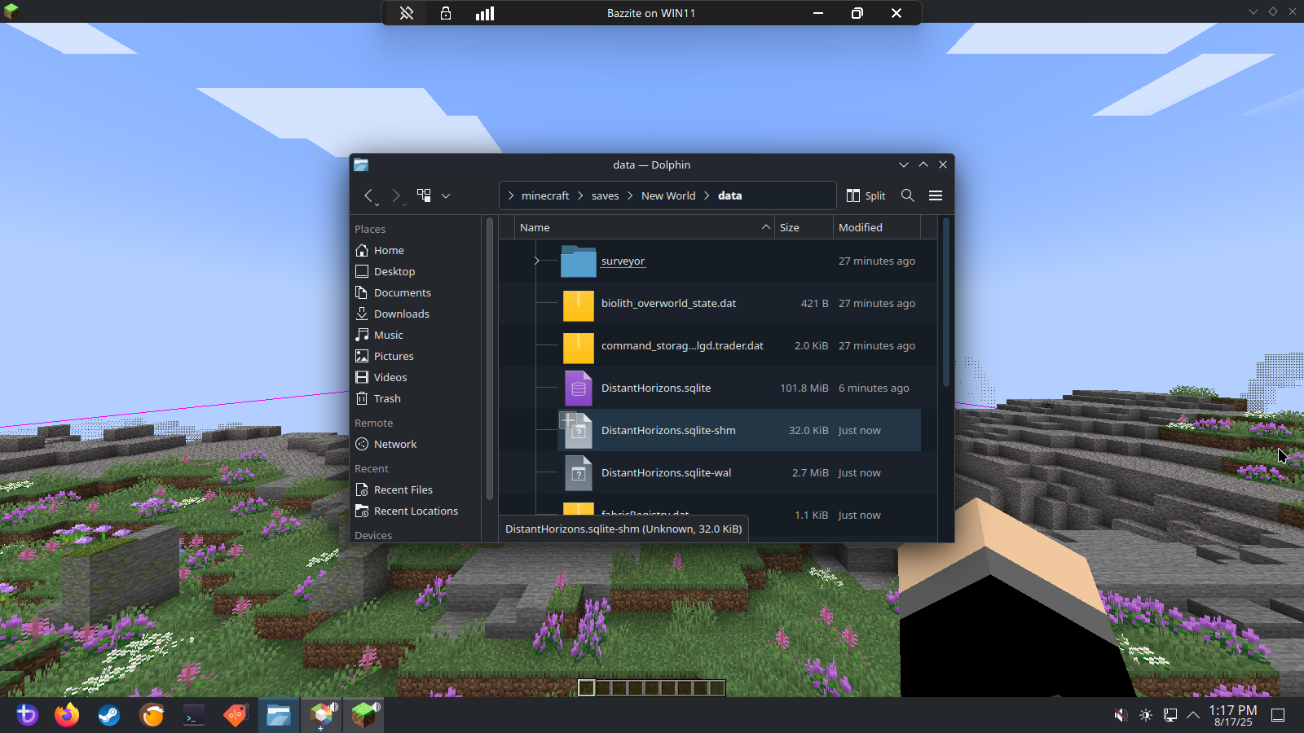Go back in Dolphin folder history
This screenshot has height=733, width=1304.
click(368, 195)
